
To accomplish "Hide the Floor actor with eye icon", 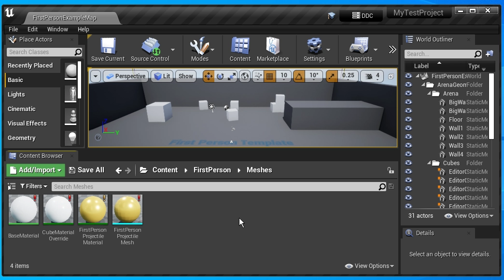I will pyautogui.click(x=408, y=119).
